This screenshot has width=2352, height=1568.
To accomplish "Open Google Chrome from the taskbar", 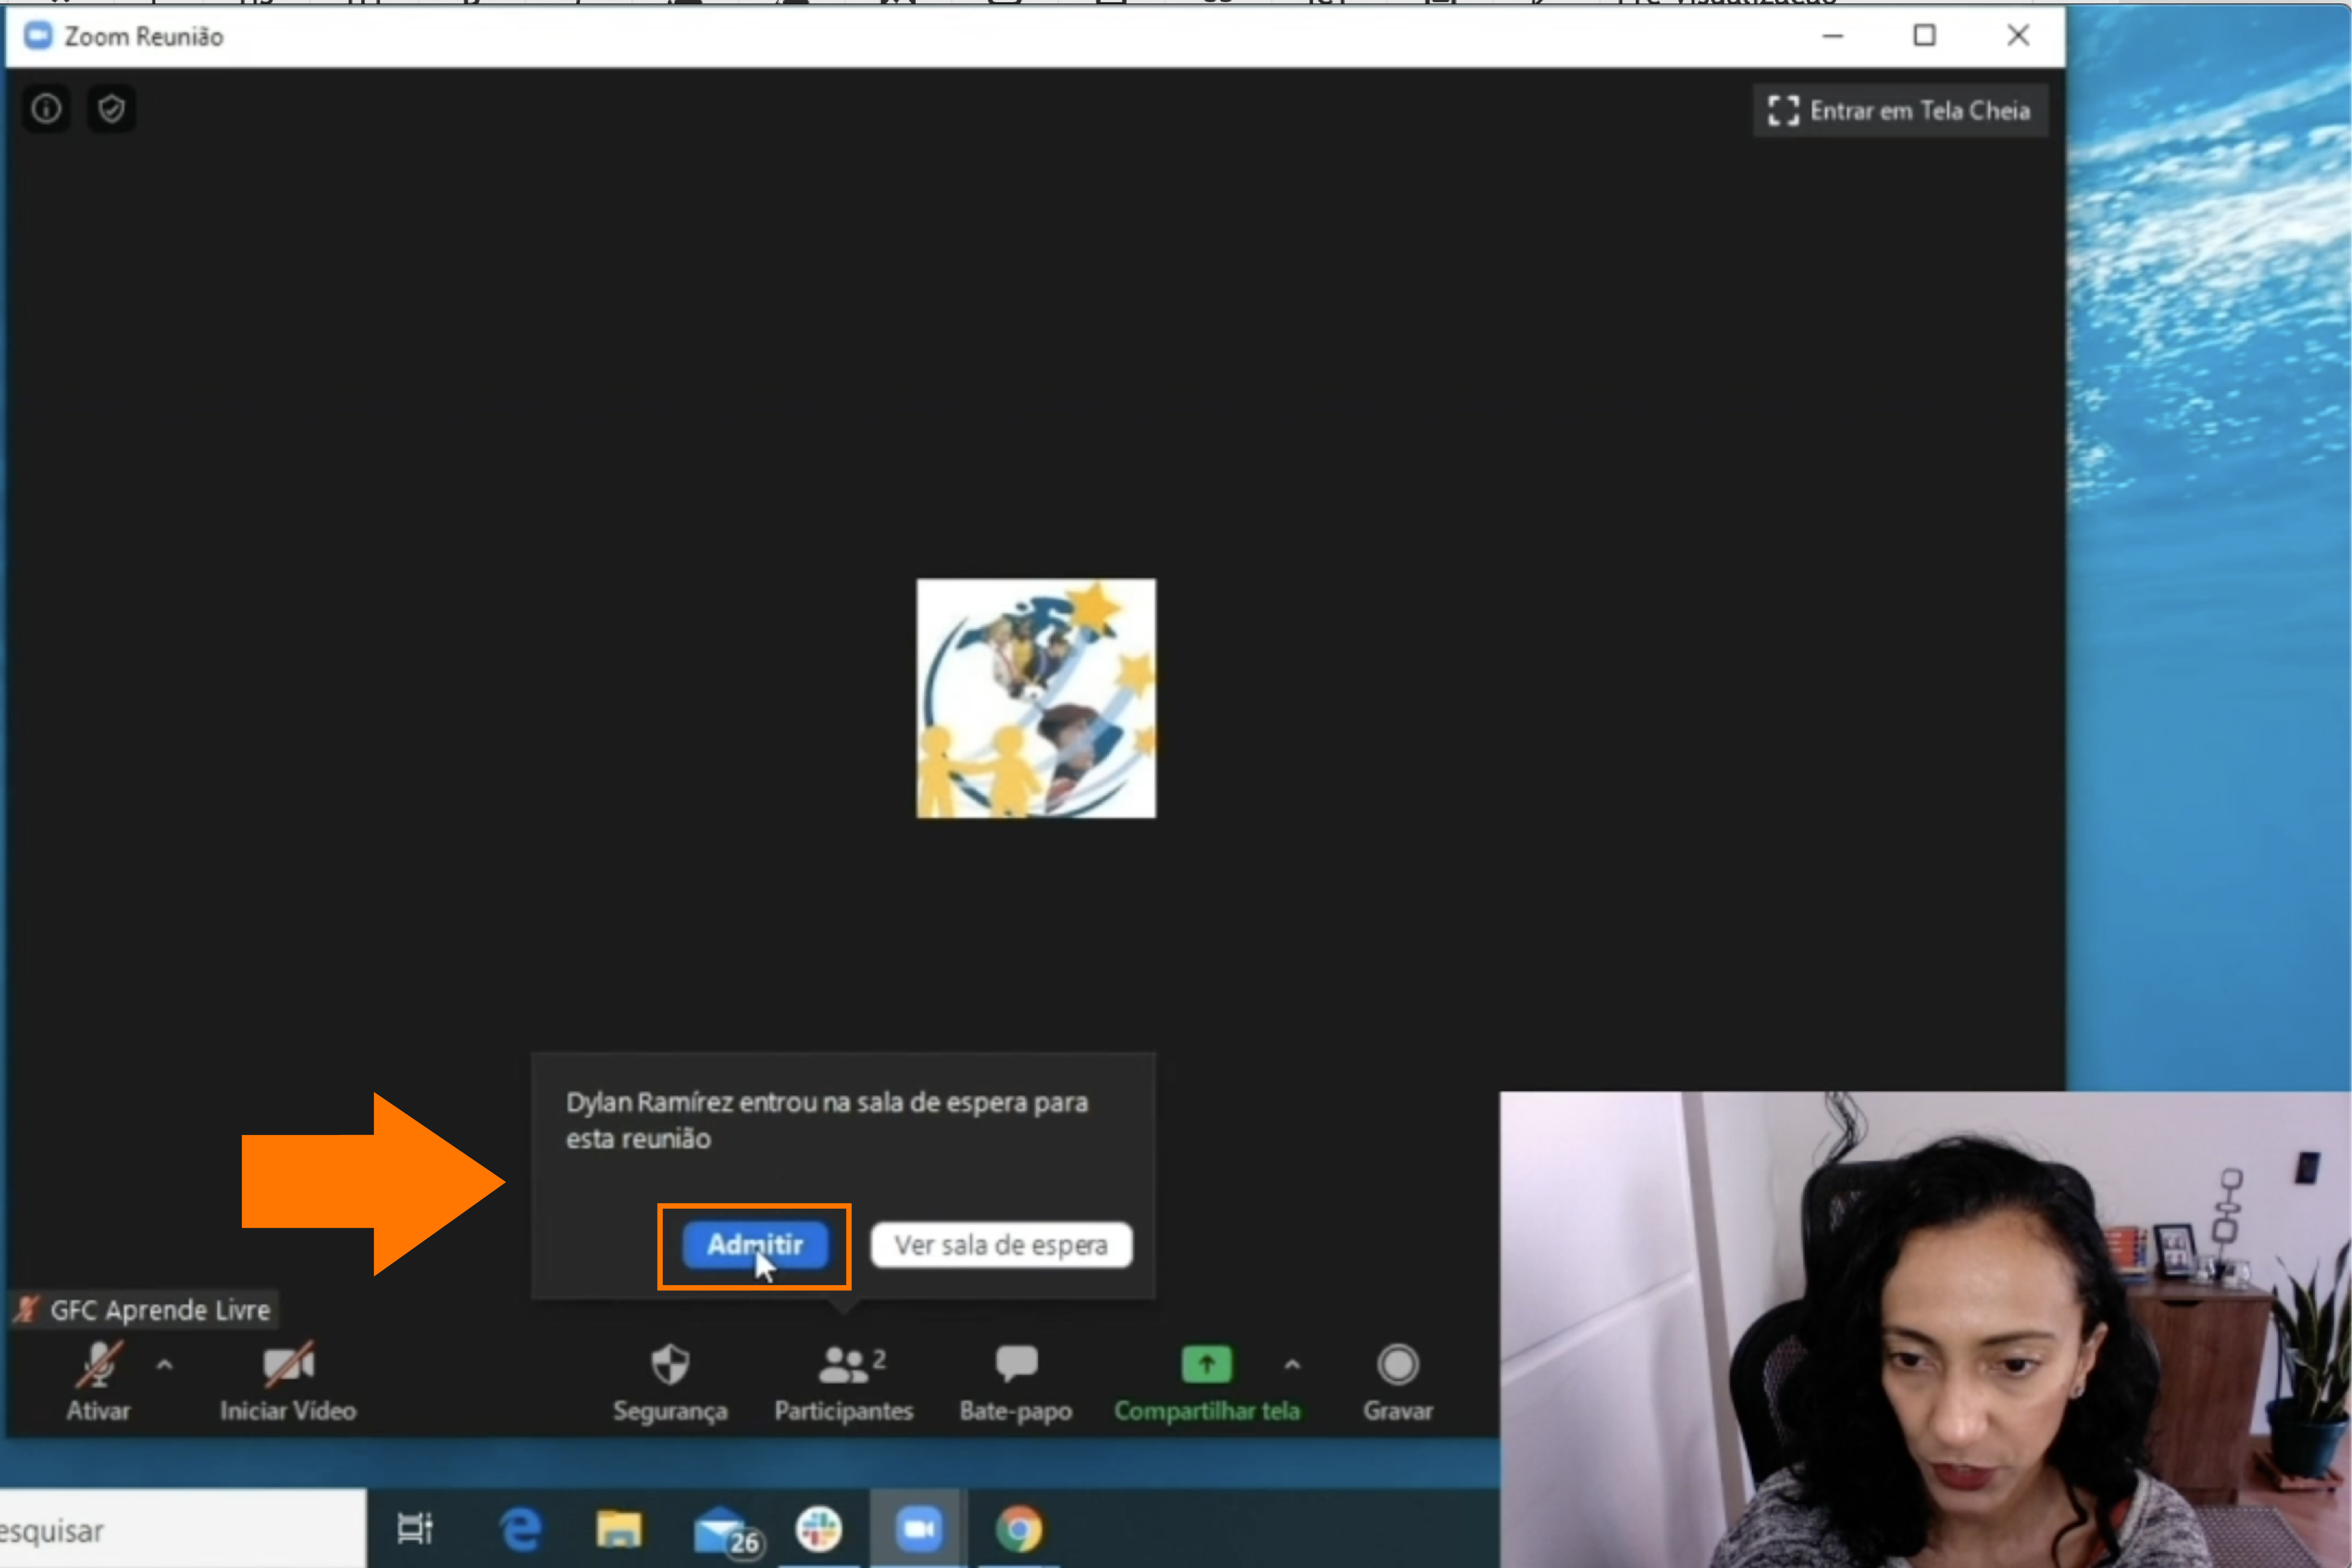I will pyautogui.click(x=1018, y=1529).
